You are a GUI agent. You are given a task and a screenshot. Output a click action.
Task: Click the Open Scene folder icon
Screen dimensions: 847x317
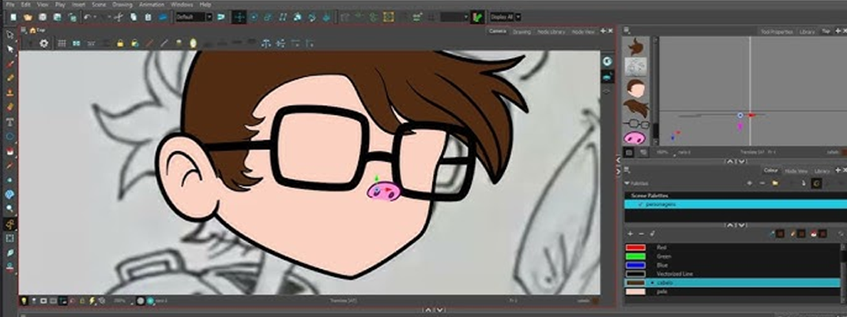tap(28, 17)
